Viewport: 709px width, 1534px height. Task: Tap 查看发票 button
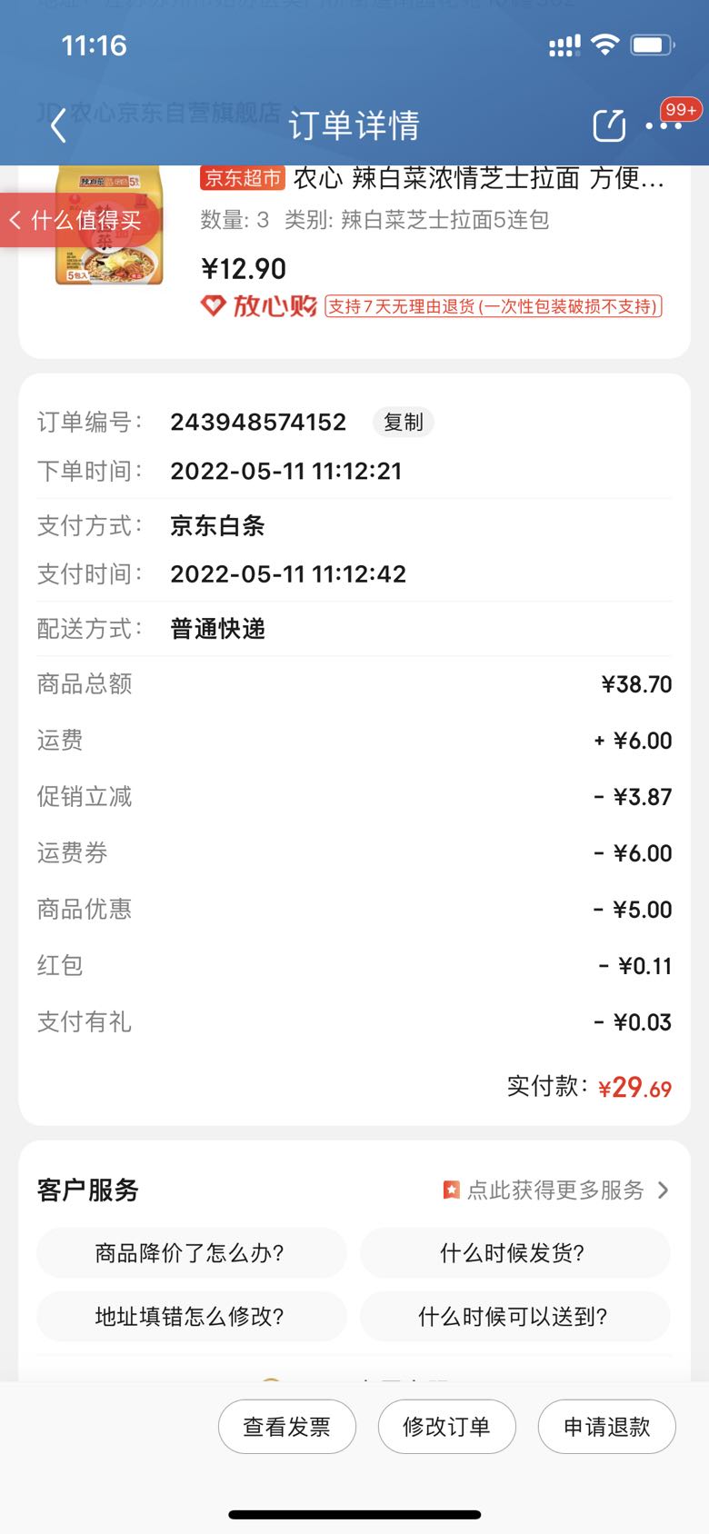287,1427
